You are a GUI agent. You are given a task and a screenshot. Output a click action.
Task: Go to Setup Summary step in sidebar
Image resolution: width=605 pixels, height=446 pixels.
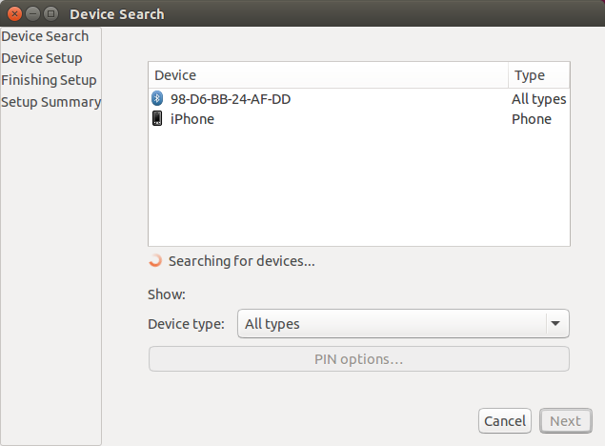point(50,102)
